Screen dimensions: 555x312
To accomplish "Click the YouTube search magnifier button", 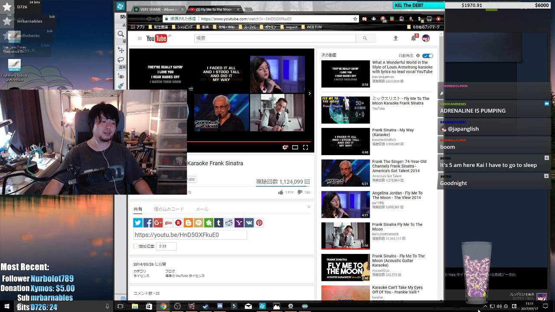I will [x=365, y=38].
